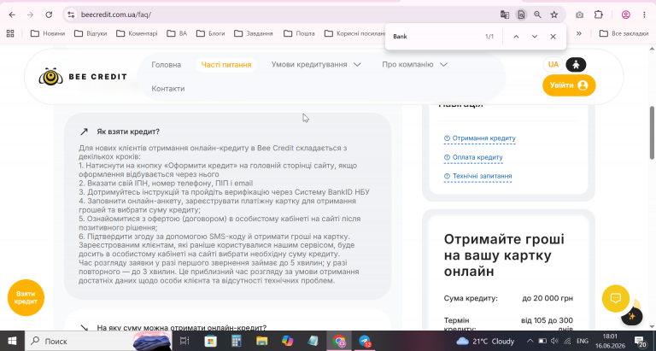656x351 pixels.
Task: Click the find bar field containing Bank
Action: pyautogui.click(x=435, y=37)
